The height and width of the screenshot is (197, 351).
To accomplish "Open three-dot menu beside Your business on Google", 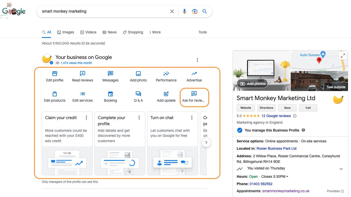I will point(197,60).
